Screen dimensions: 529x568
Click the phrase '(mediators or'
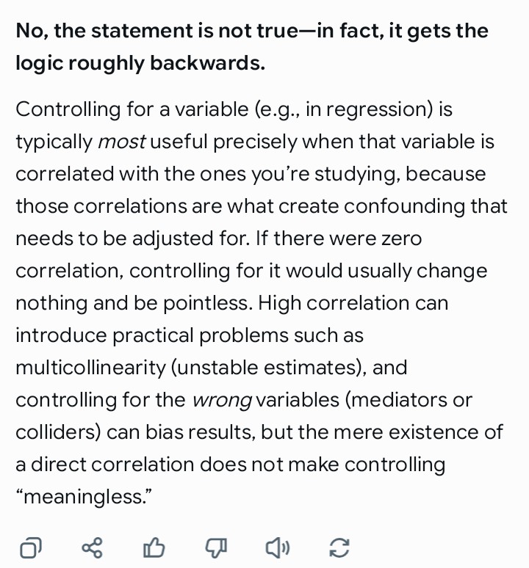(409, 400)
